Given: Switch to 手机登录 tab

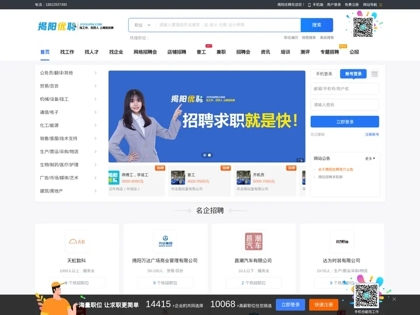Looking at the screenshot, I should (324, 73).
